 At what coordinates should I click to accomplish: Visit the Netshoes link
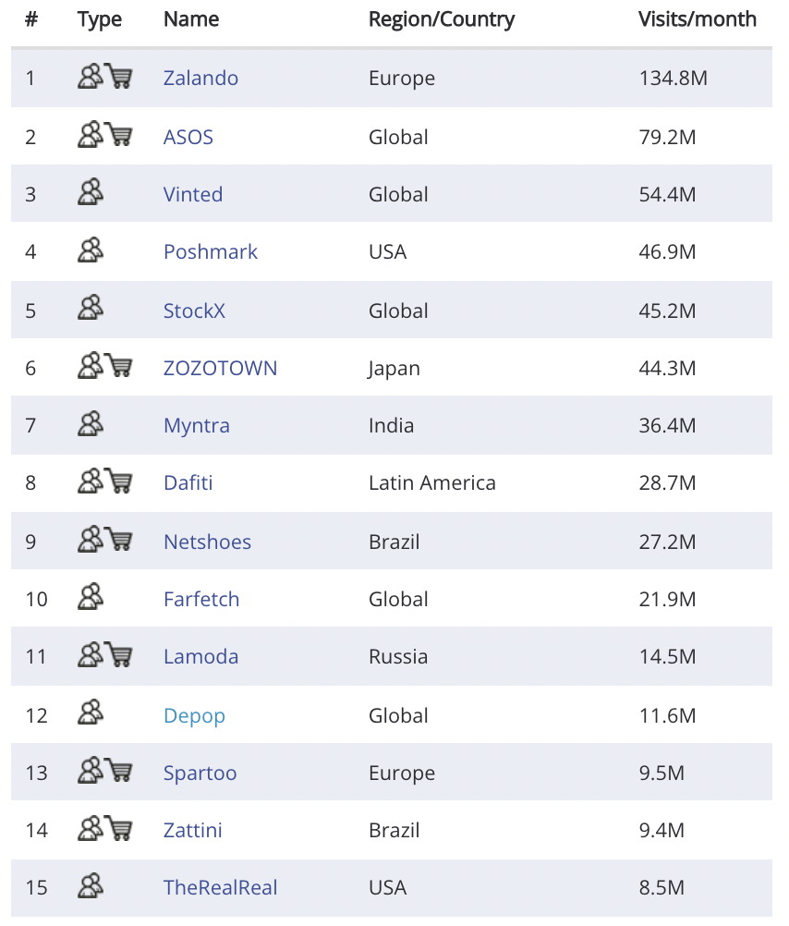(207, 542)
